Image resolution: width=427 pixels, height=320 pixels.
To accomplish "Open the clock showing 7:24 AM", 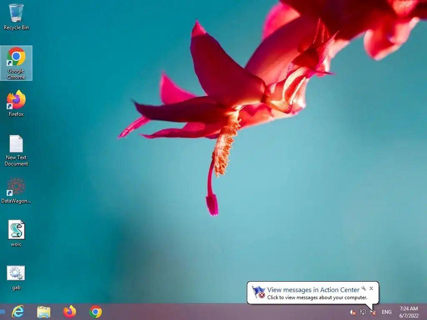I will [409, 312].
